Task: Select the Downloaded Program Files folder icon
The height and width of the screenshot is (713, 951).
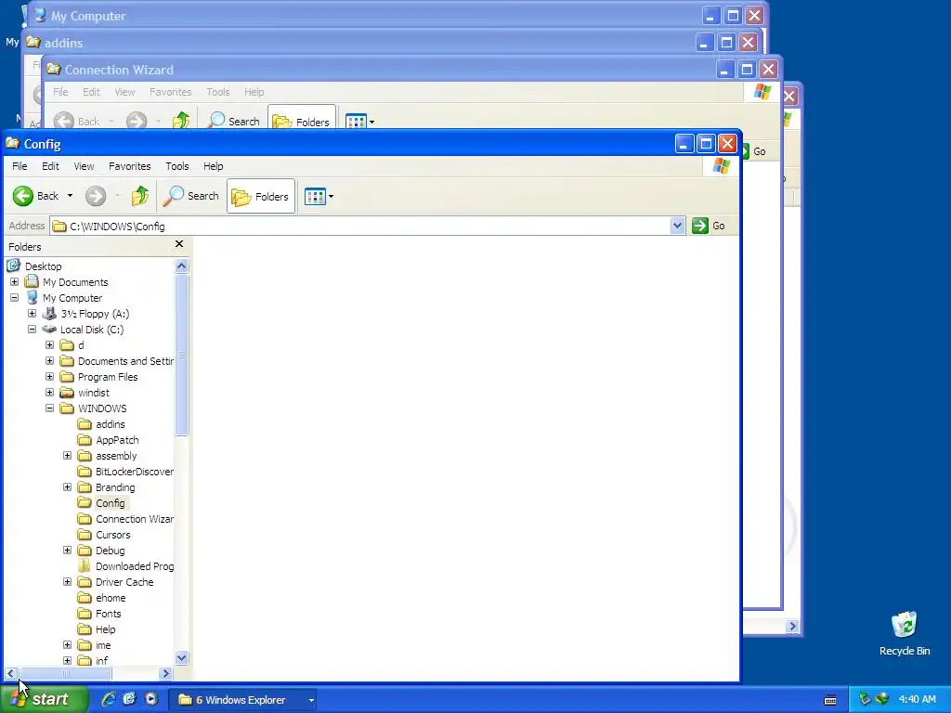Action: coord(85,566)
